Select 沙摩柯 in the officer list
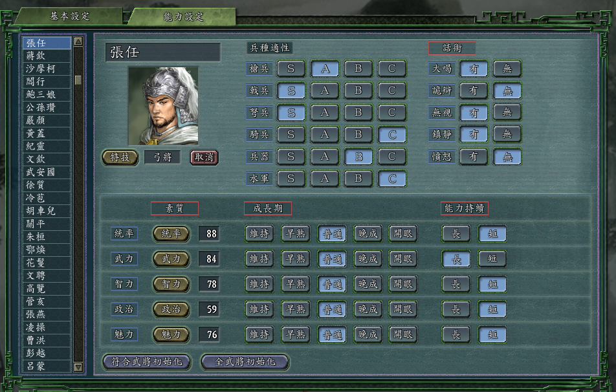616x392 pixels. pyautogui.click(x=47, y=69)
